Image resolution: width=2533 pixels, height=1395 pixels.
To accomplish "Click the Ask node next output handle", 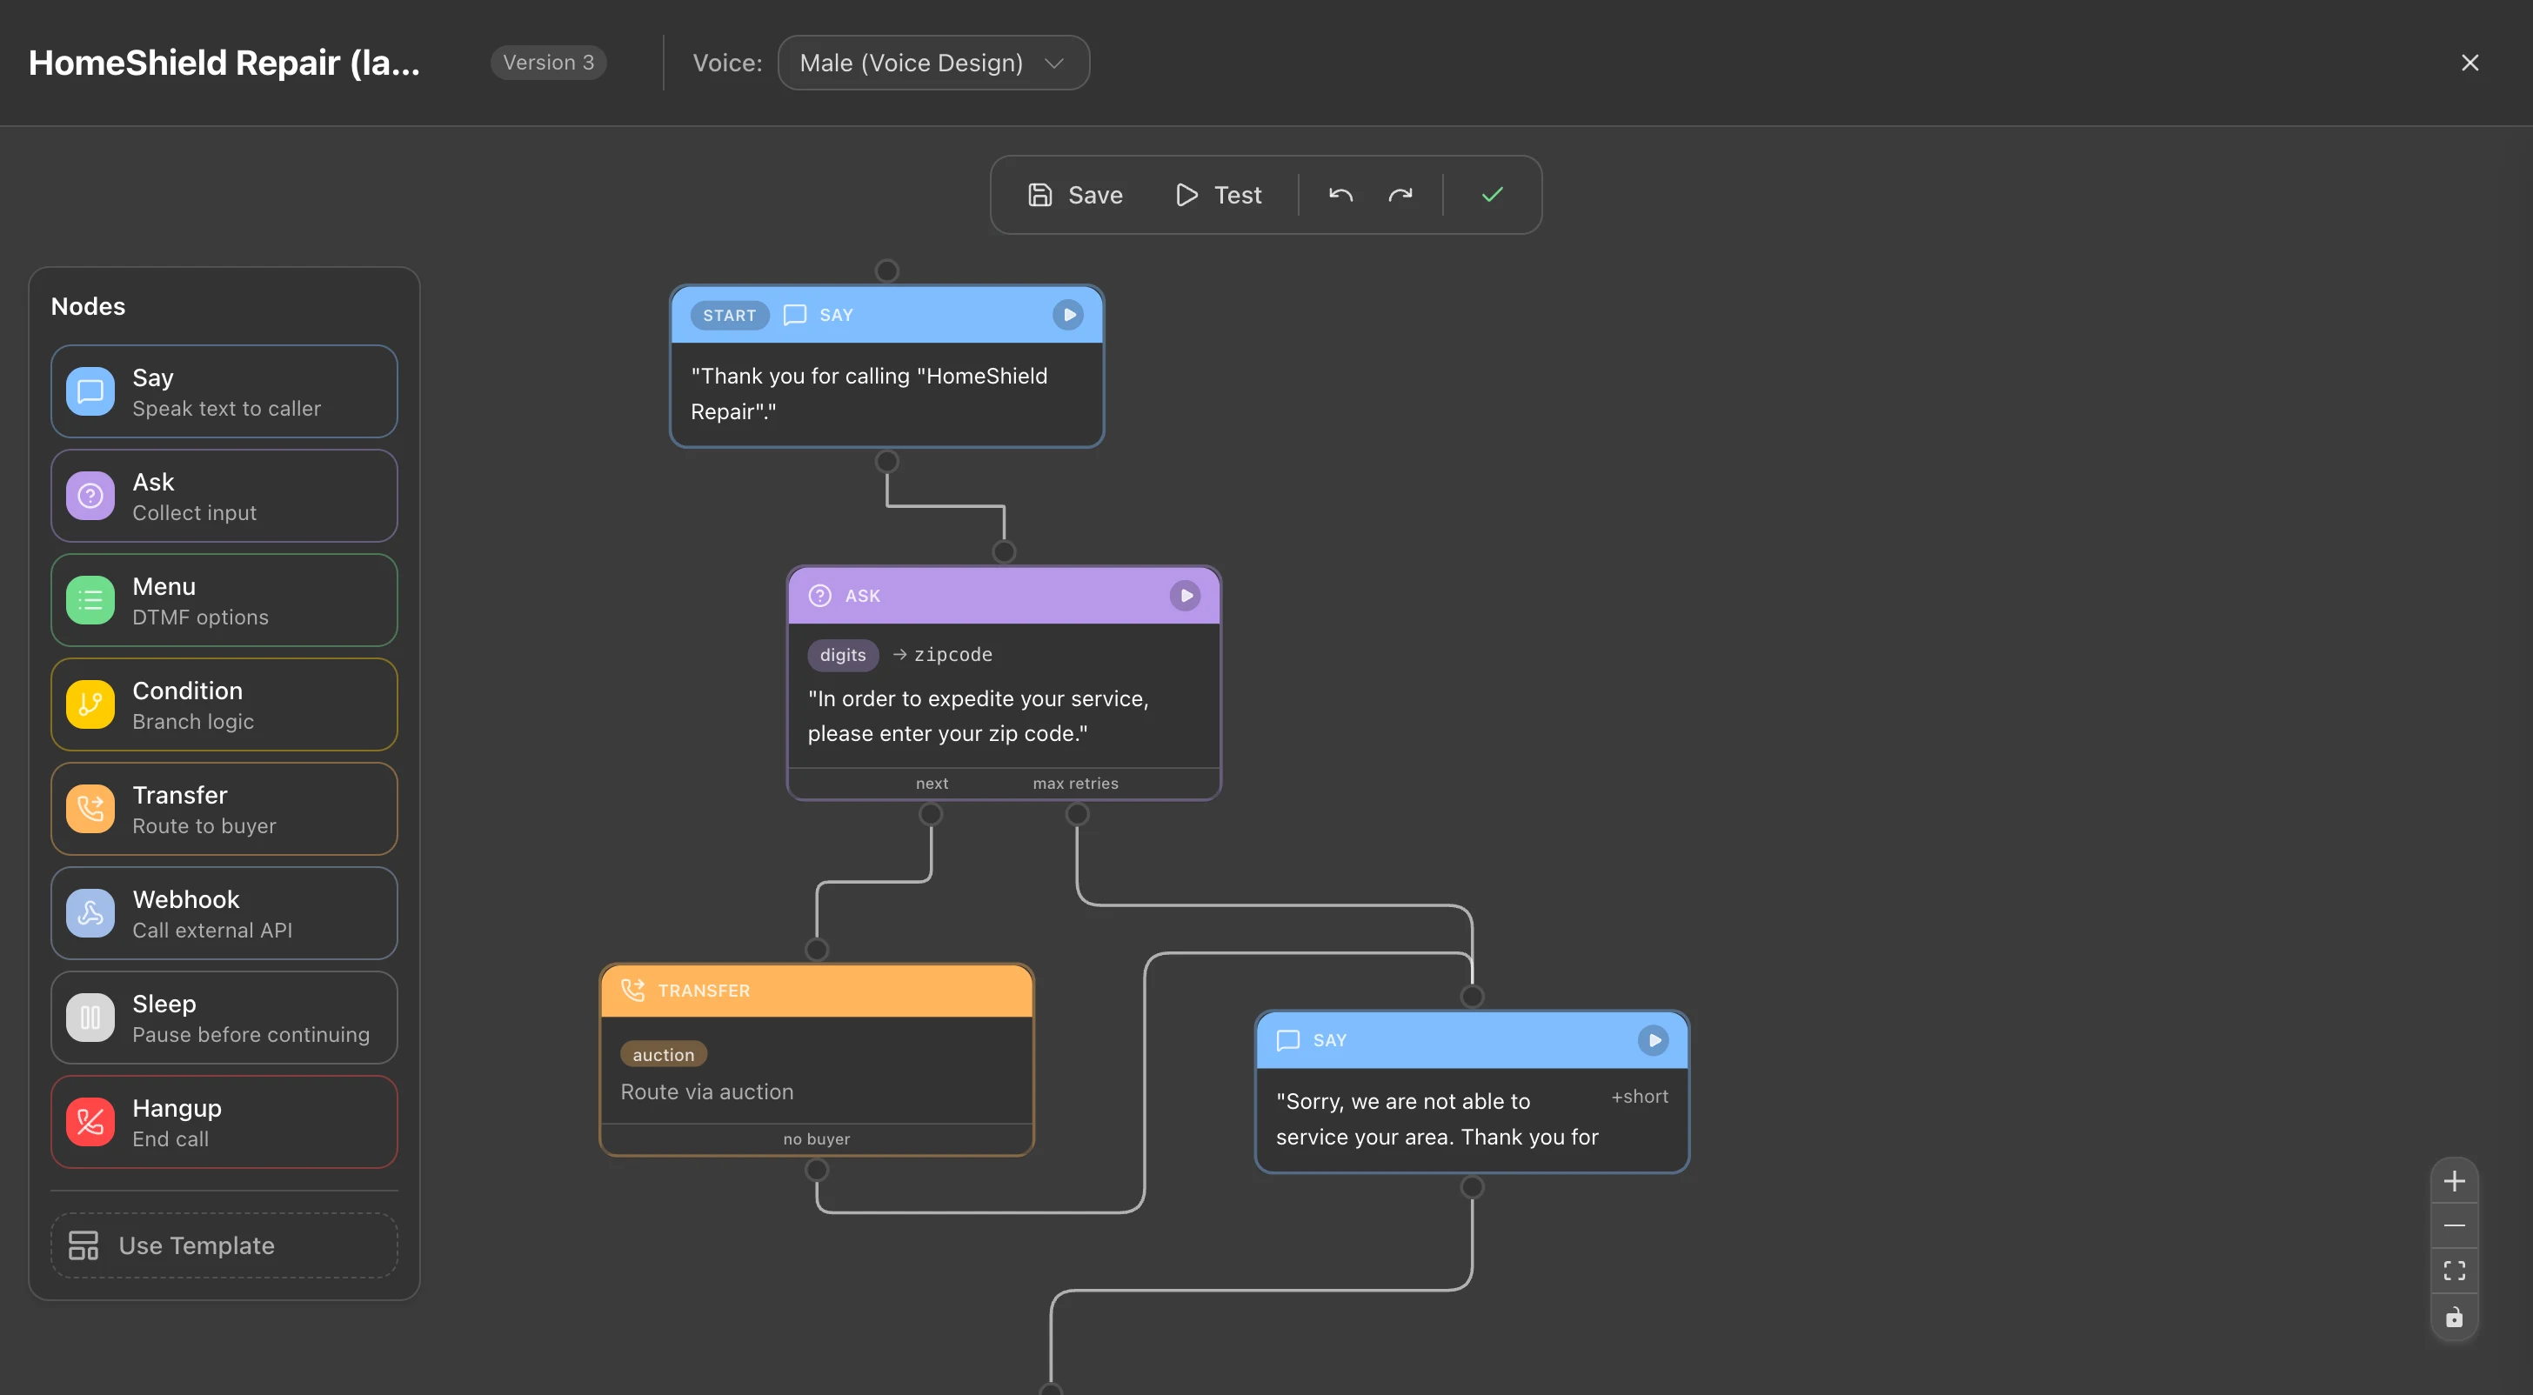I will [930, 814].
